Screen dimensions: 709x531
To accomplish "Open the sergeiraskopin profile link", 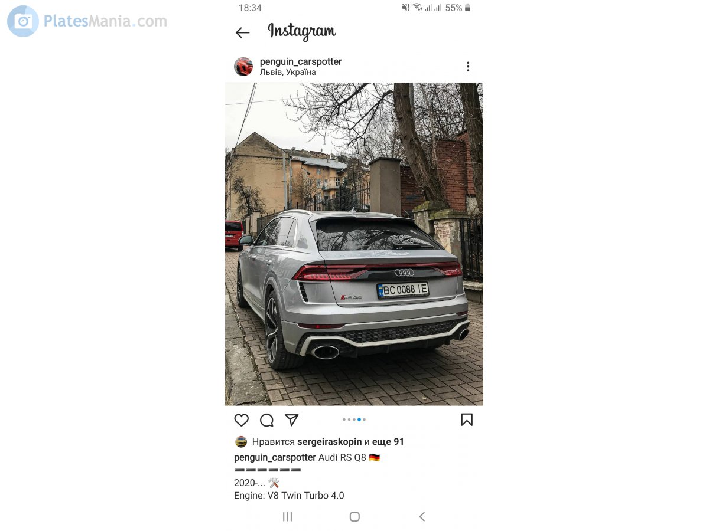I will (x=329, y=441).
